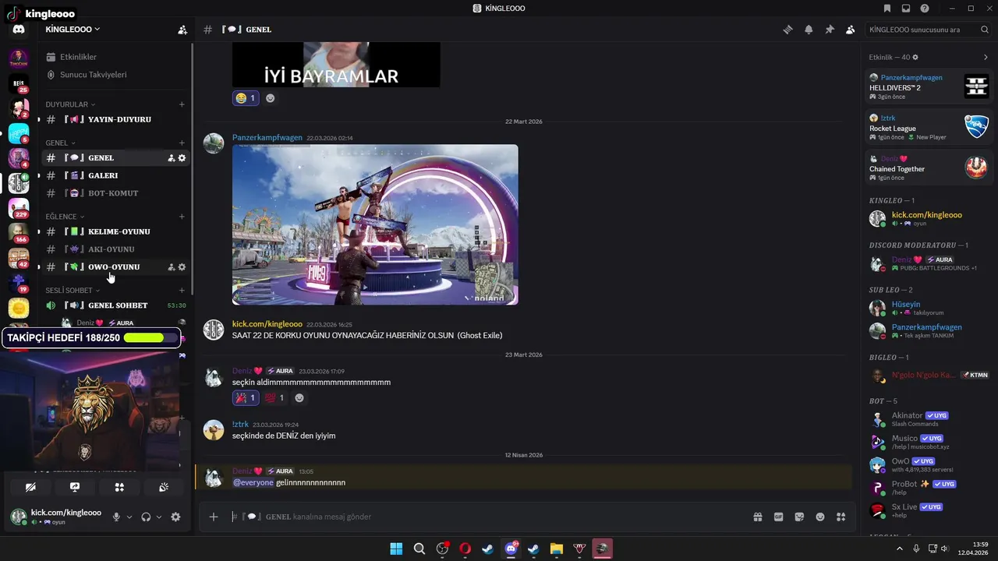
Task: Open the help question mark icon
Action: [925, 9]
